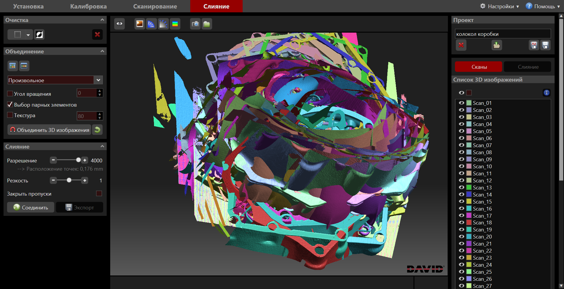
Task: Click the project name field колокол коробки
Action: coord(503,34)
